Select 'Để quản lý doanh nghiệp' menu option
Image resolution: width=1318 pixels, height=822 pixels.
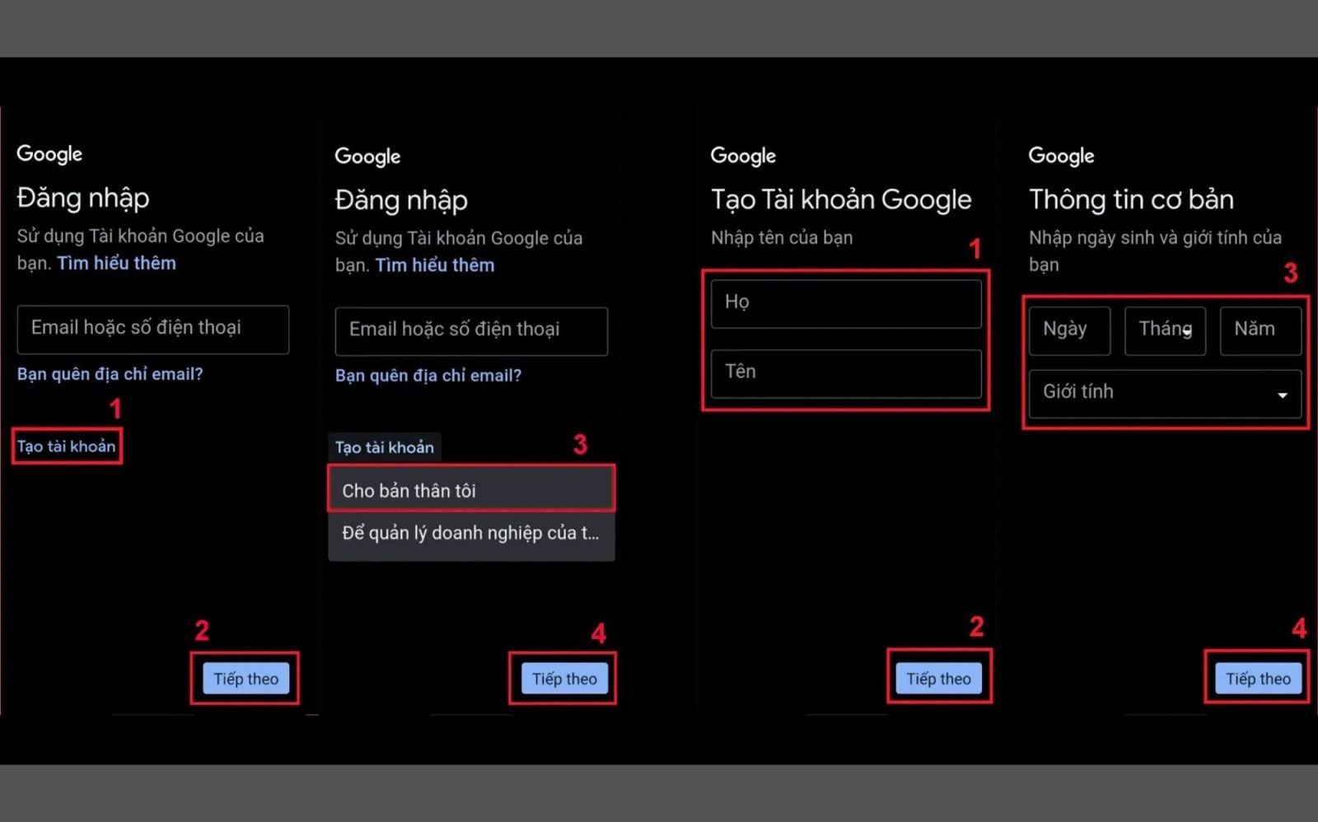(x=471, y=533)
